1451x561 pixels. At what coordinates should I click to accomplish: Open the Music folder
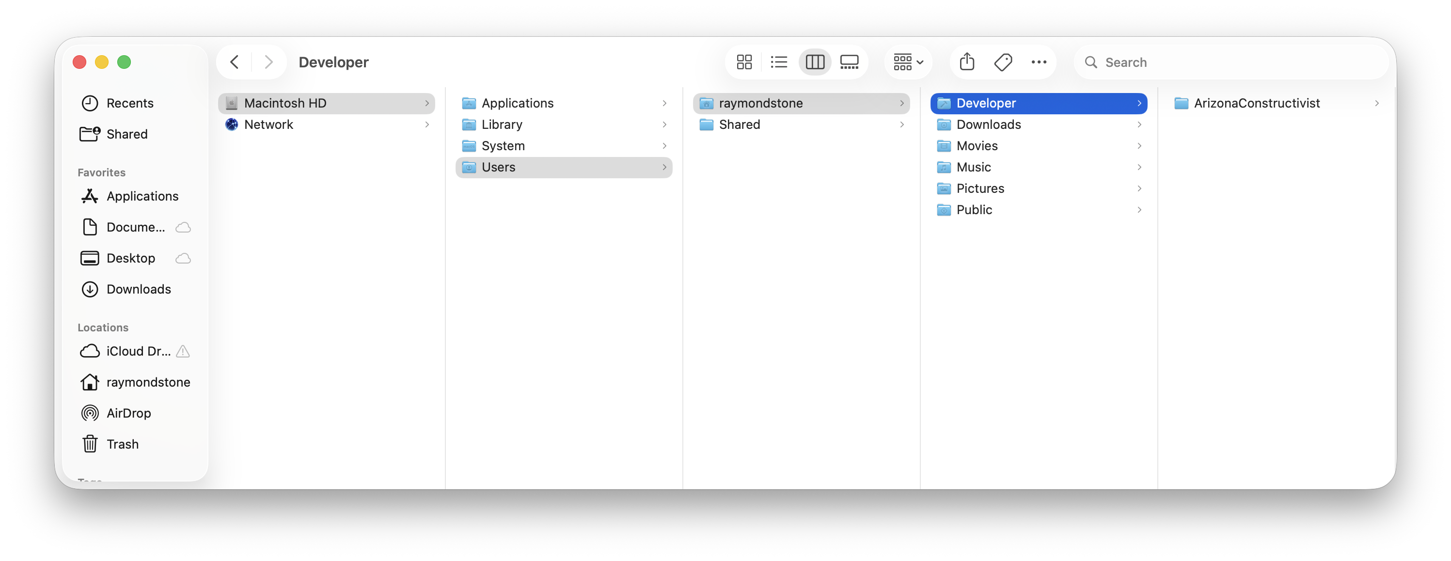point(974,167)
